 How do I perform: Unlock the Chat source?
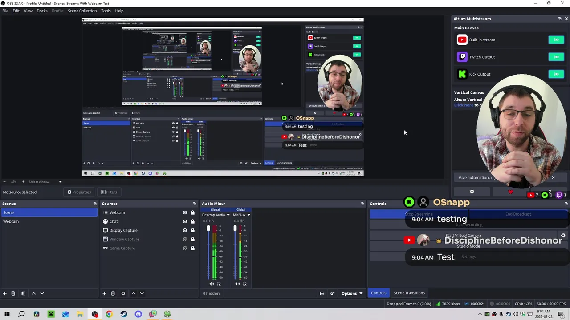tap(192, 221)
